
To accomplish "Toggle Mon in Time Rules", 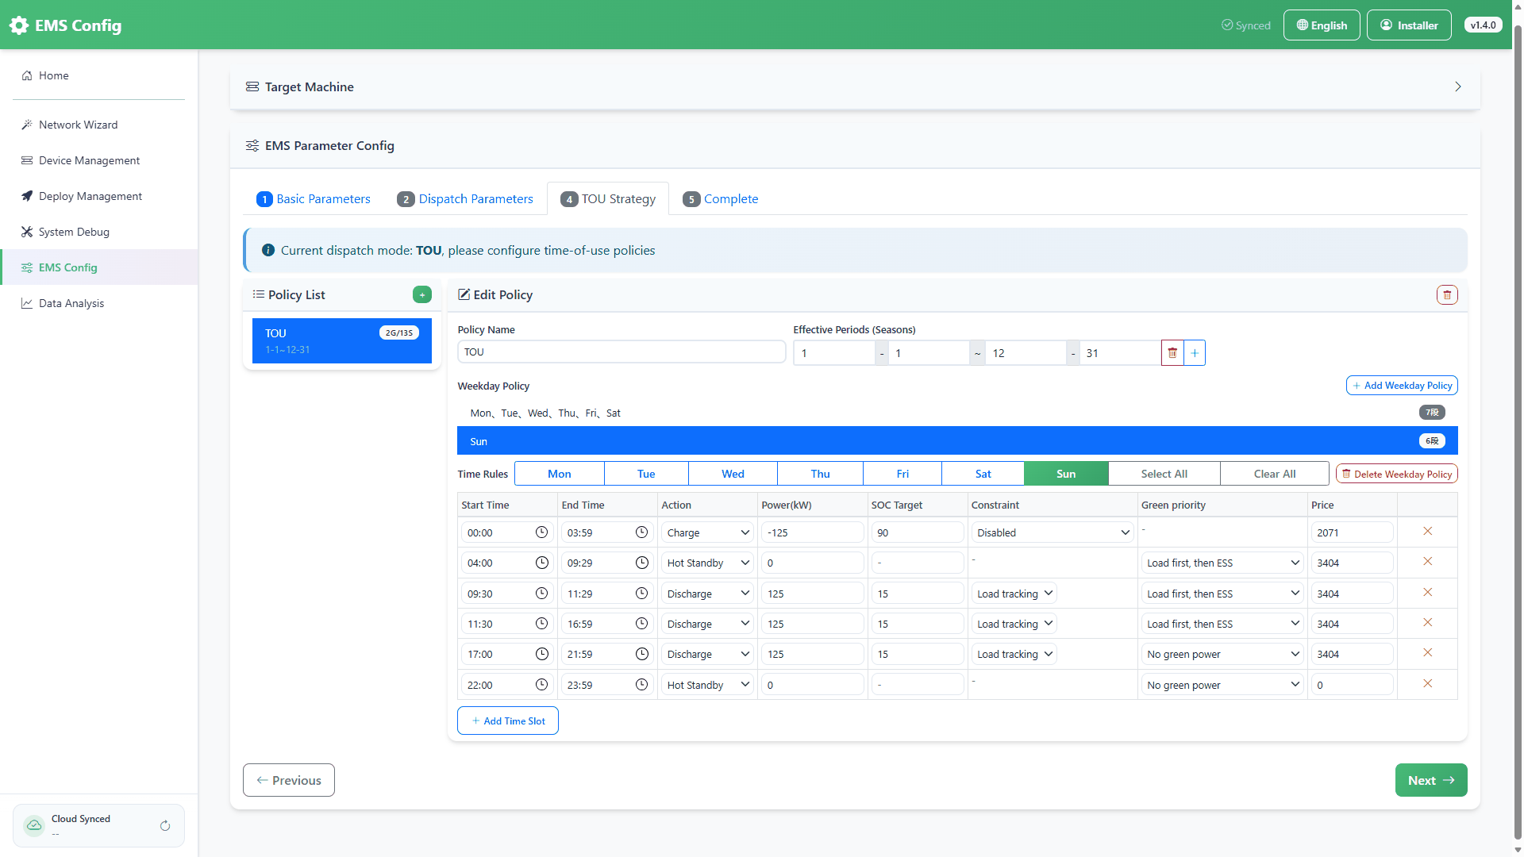I will tap(560, 474).
